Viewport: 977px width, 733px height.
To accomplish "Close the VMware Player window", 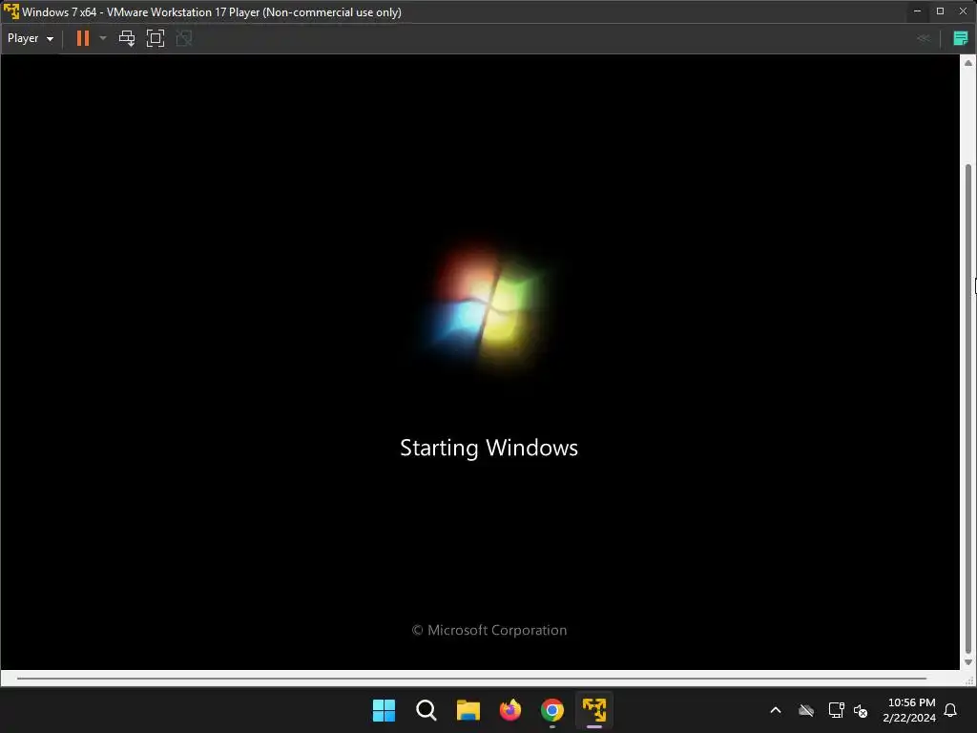I will 964,11.
